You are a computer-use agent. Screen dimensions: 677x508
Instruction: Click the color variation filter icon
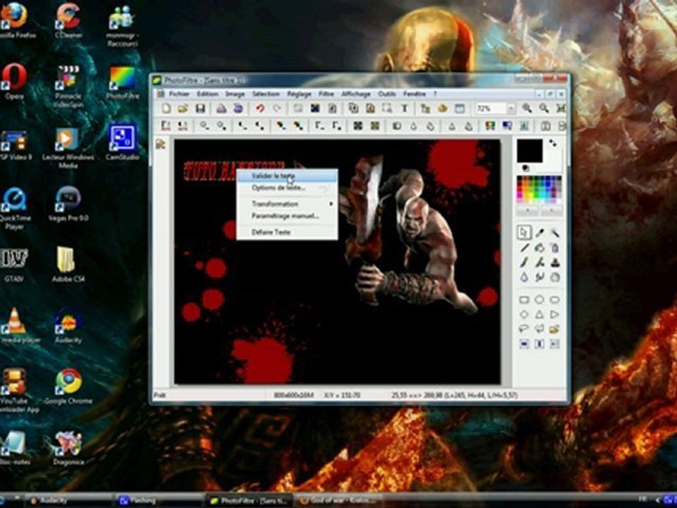(490, 126)
